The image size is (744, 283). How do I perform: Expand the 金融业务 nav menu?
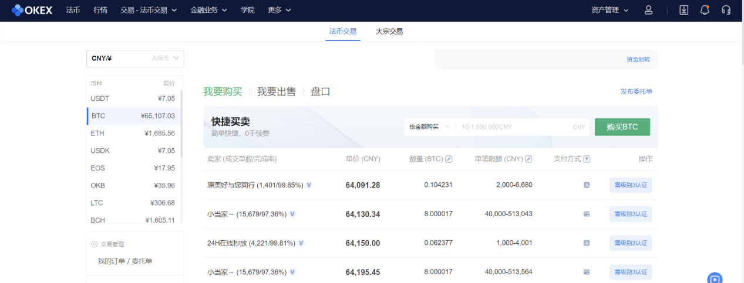click(208, 10)
